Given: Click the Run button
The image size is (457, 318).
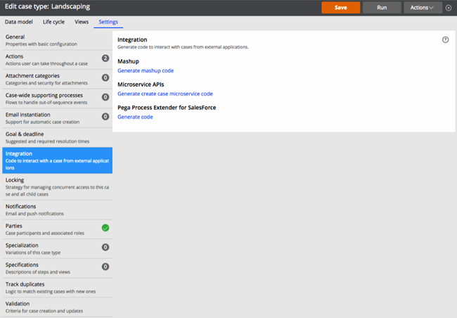Looking at the screenshot, I should click(x=382, y=7).
